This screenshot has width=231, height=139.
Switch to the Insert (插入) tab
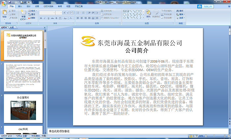[x=20, y=6]
